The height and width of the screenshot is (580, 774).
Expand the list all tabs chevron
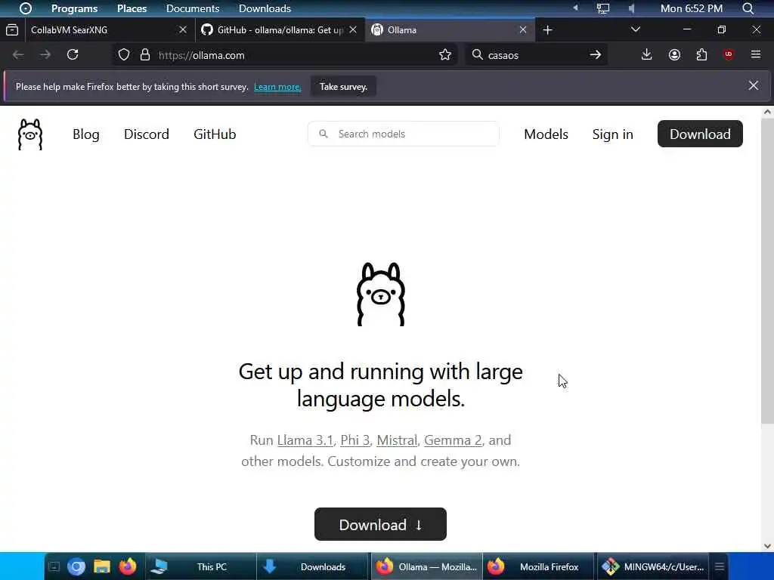point(635,29)
